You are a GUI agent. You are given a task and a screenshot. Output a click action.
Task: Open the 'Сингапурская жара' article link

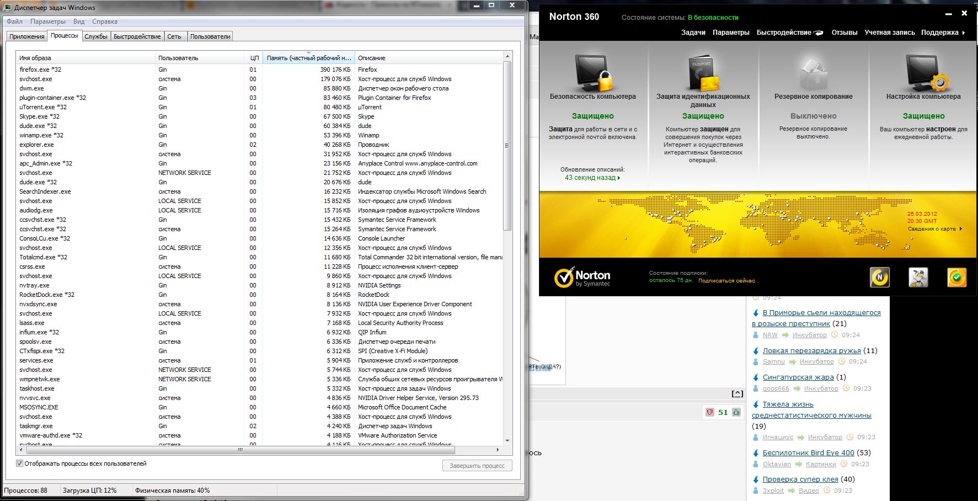point(798,377)
